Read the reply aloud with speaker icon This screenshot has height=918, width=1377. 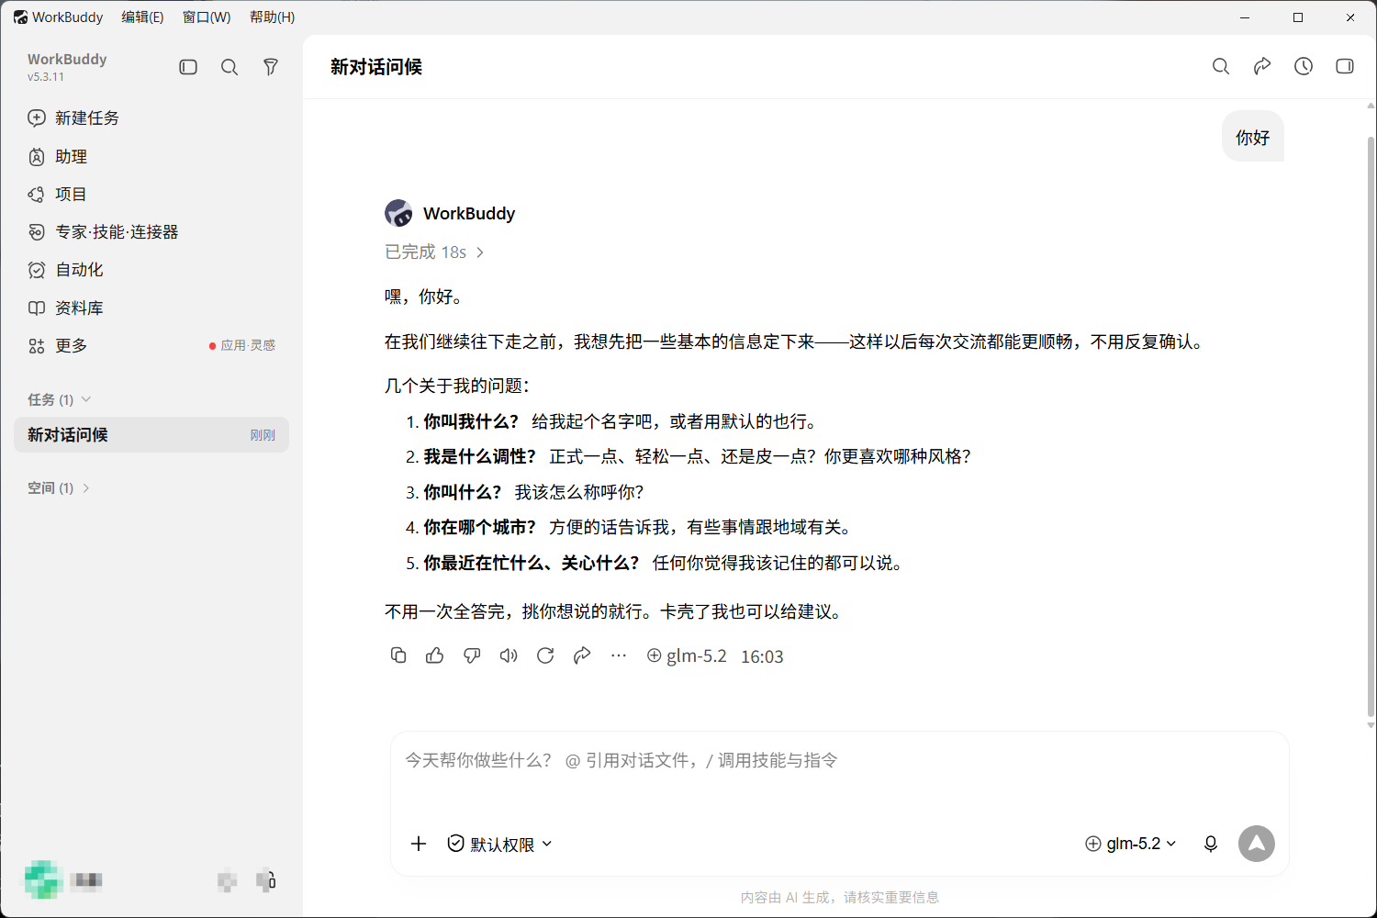509,655
